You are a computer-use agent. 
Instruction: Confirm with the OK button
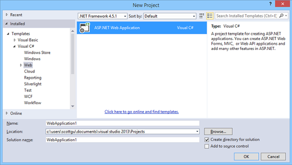click(x=246, y=157)
